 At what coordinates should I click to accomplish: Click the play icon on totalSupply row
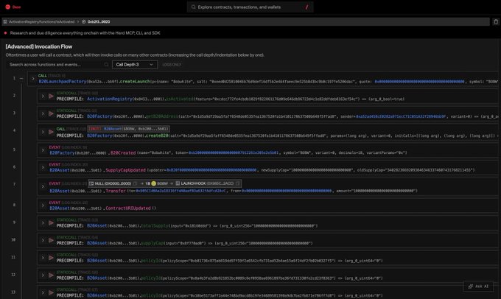pos(51,222)
